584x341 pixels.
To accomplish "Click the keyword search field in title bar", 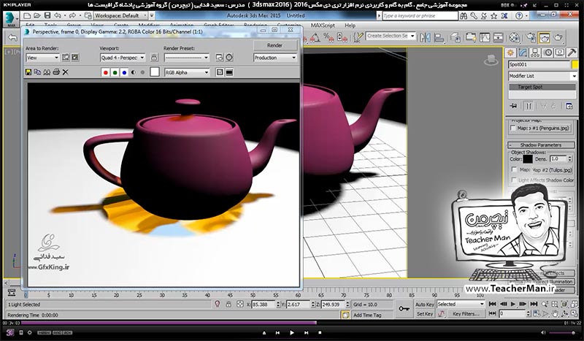I will tap(420, 15).
